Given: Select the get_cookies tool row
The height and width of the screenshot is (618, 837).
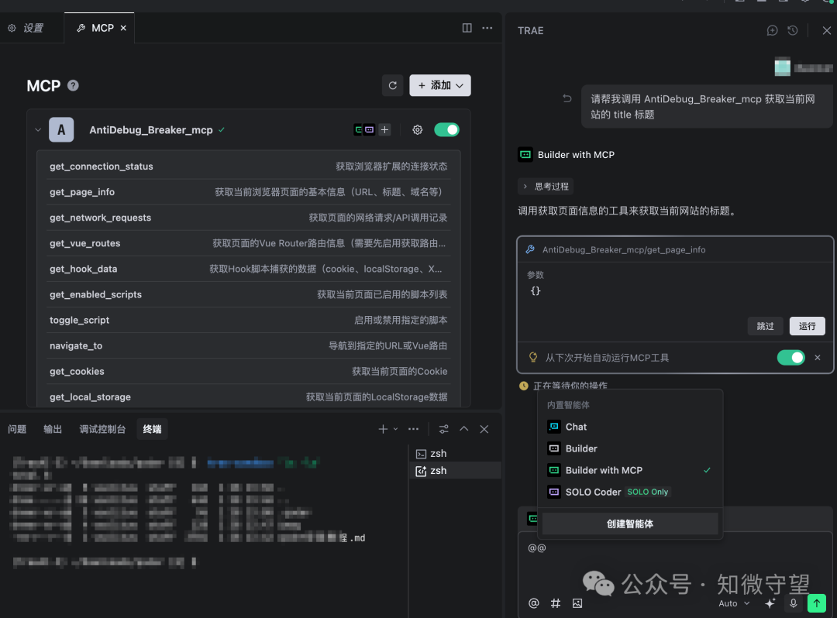Looking at the screenshot, I should 249,371.
